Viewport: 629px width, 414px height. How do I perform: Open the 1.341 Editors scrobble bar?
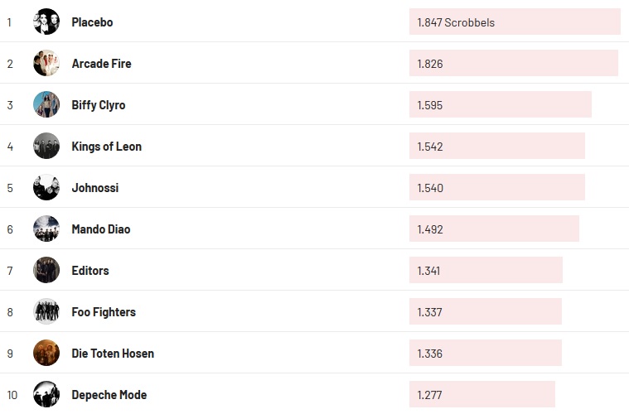click(486, 271)
